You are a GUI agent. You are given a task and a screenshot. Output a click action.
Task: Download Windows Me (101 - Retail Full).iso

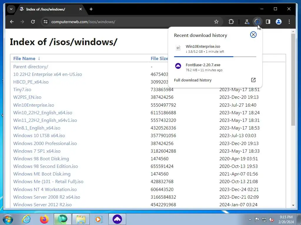point(48,182)
